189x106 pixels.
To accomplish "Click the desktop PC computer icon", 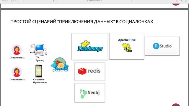I will (x=38, y=49).
